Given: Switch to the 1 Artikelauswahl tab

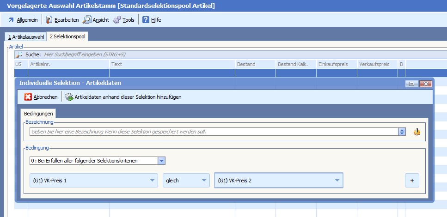Looking at the screenshot, I should 26,37.
